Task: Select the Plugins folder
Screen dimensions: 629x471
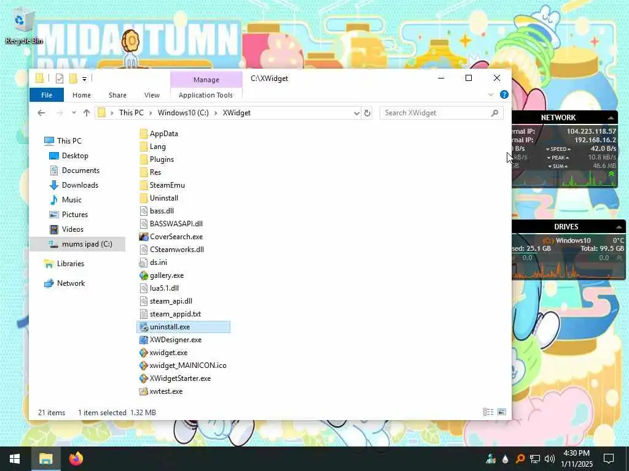Action: coord(157,159)
